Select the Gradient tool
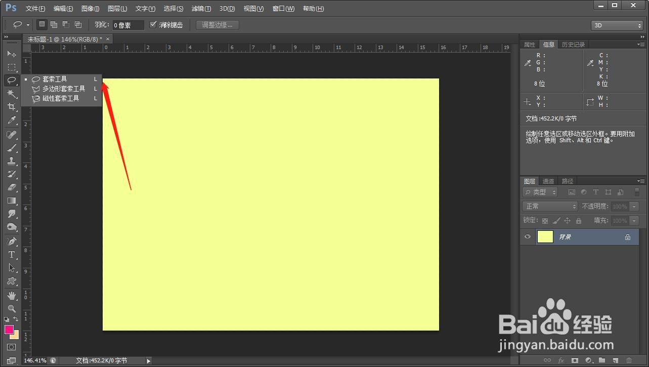 point(11,200)
